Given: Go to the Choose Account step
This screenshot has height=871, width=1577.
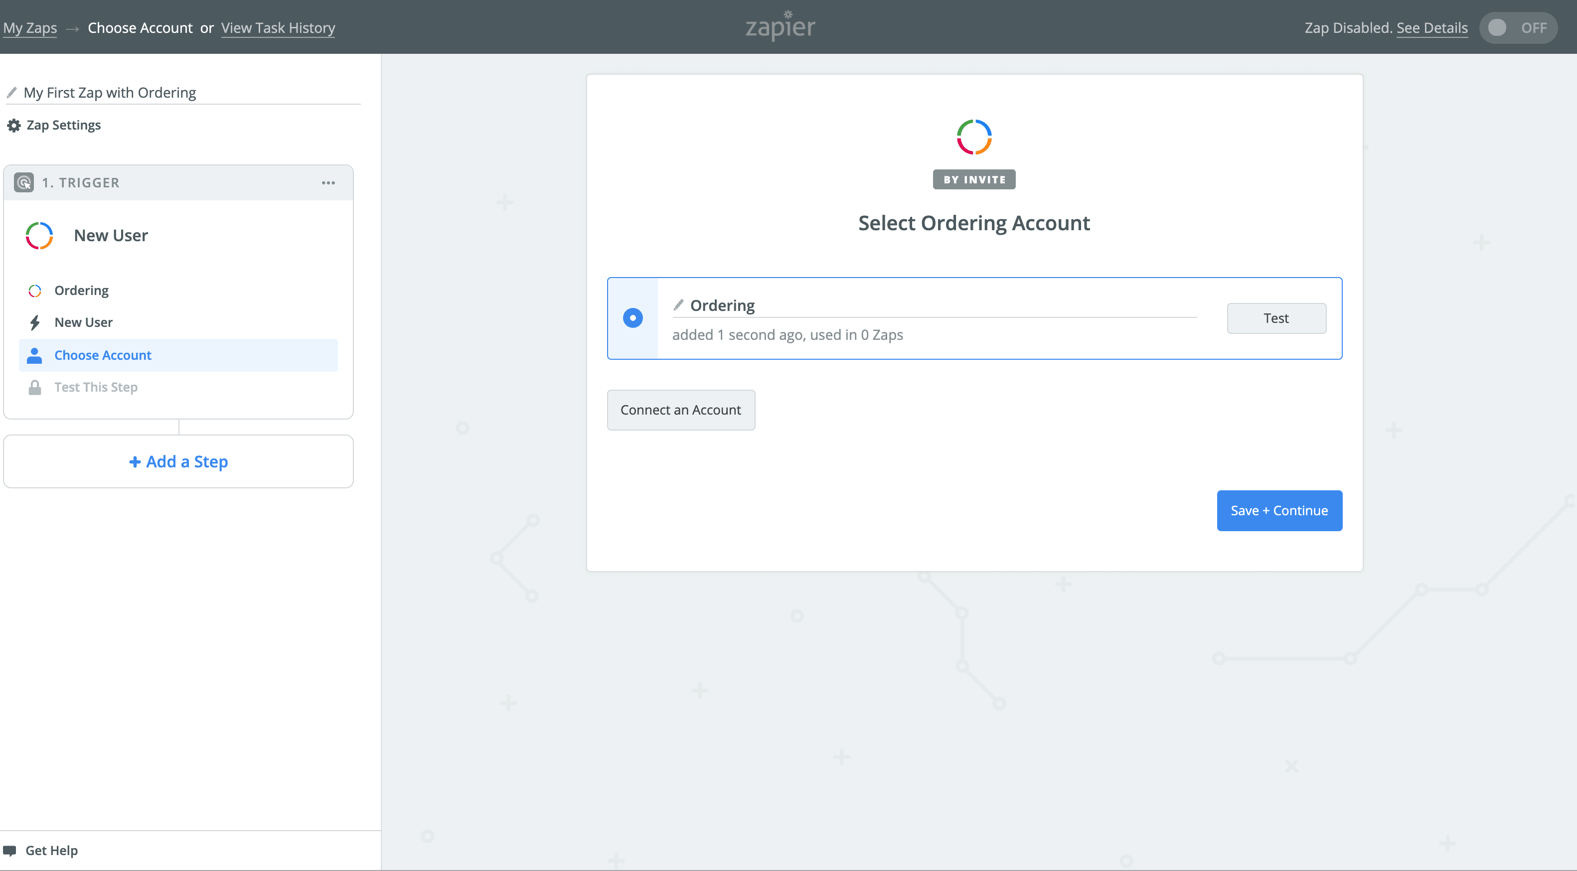Looking at the screenshot, I should point(103,356).
